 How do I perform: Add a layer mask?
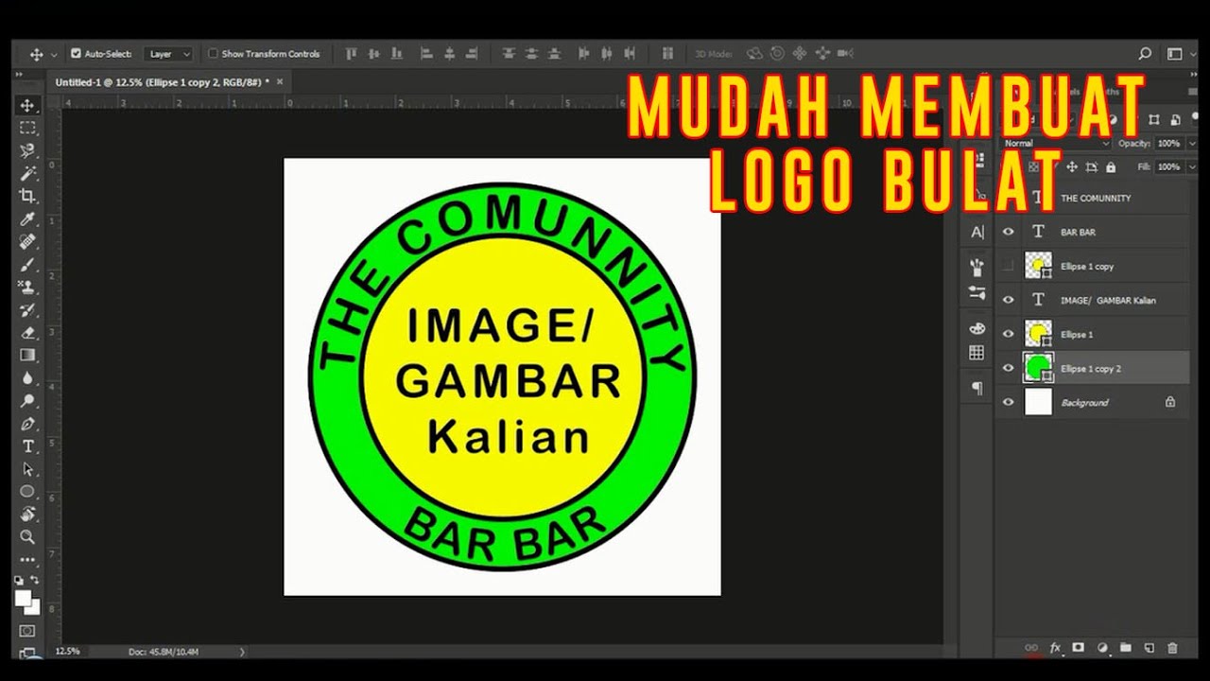tap(1078, 648)
